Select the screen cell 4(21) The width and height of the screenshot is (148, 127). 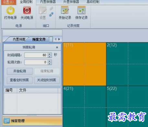click(x=85, y=106)
